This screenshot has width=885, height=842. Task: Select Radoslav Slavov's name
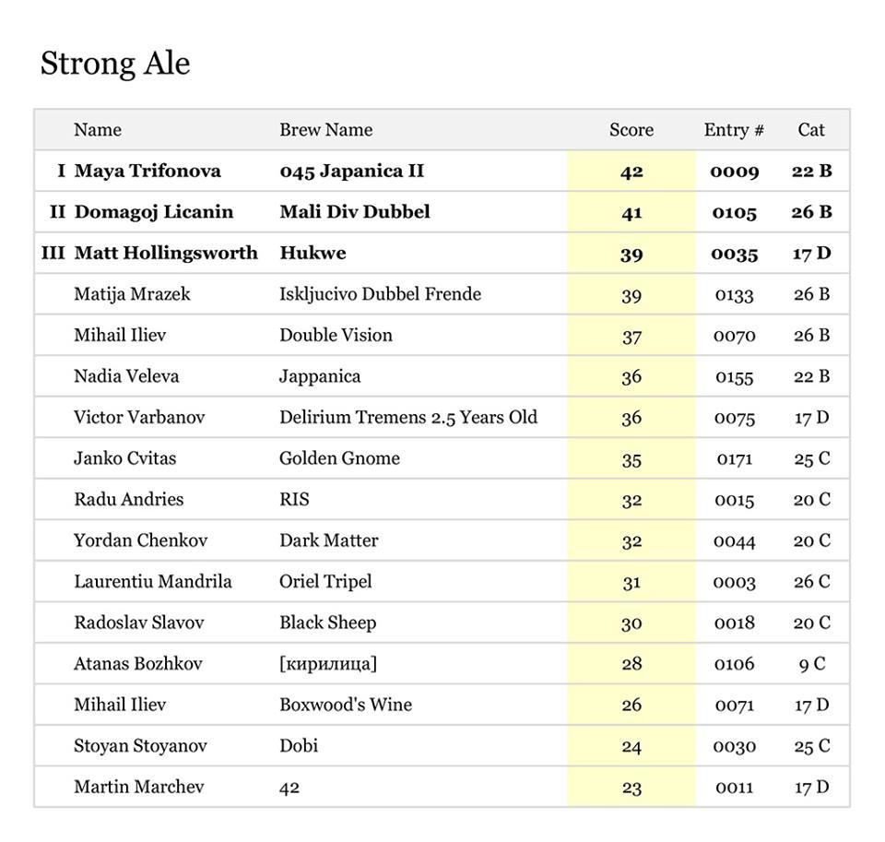(138, 623)
